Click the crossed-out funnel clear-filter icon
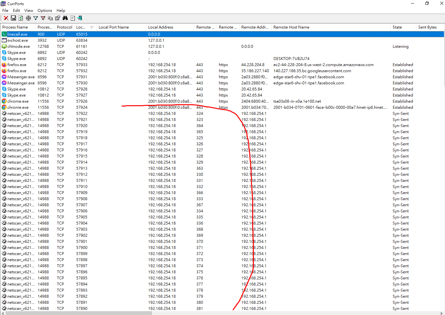Viewport: 445px width, 315px height. (x=43, y=18)
